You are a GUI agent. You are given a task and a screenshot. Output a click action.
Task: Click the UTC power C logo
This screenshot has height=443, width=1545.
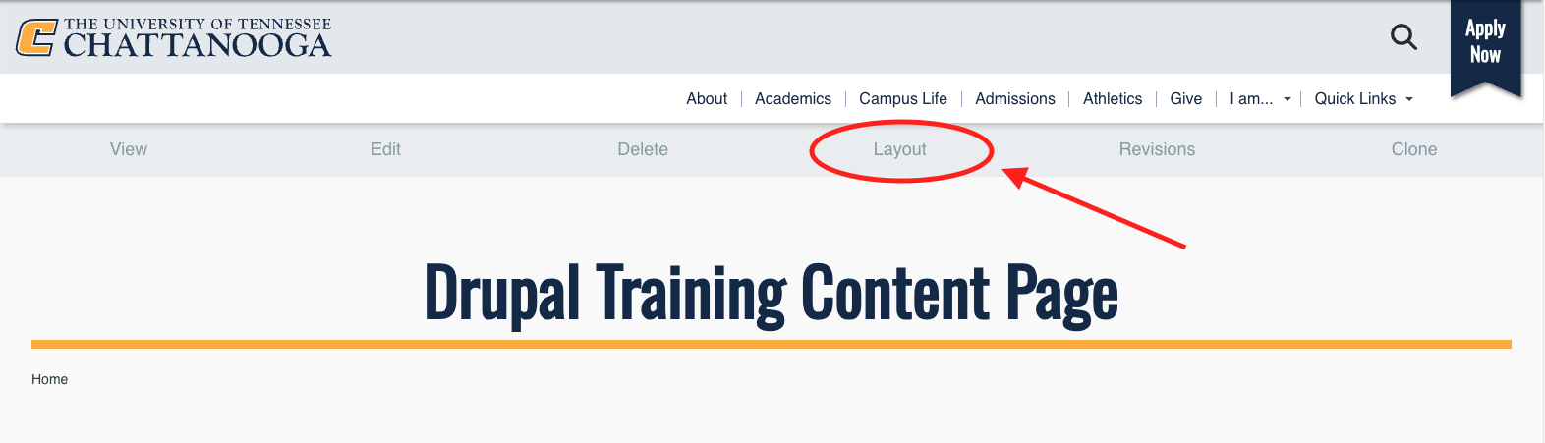point(36,38)
